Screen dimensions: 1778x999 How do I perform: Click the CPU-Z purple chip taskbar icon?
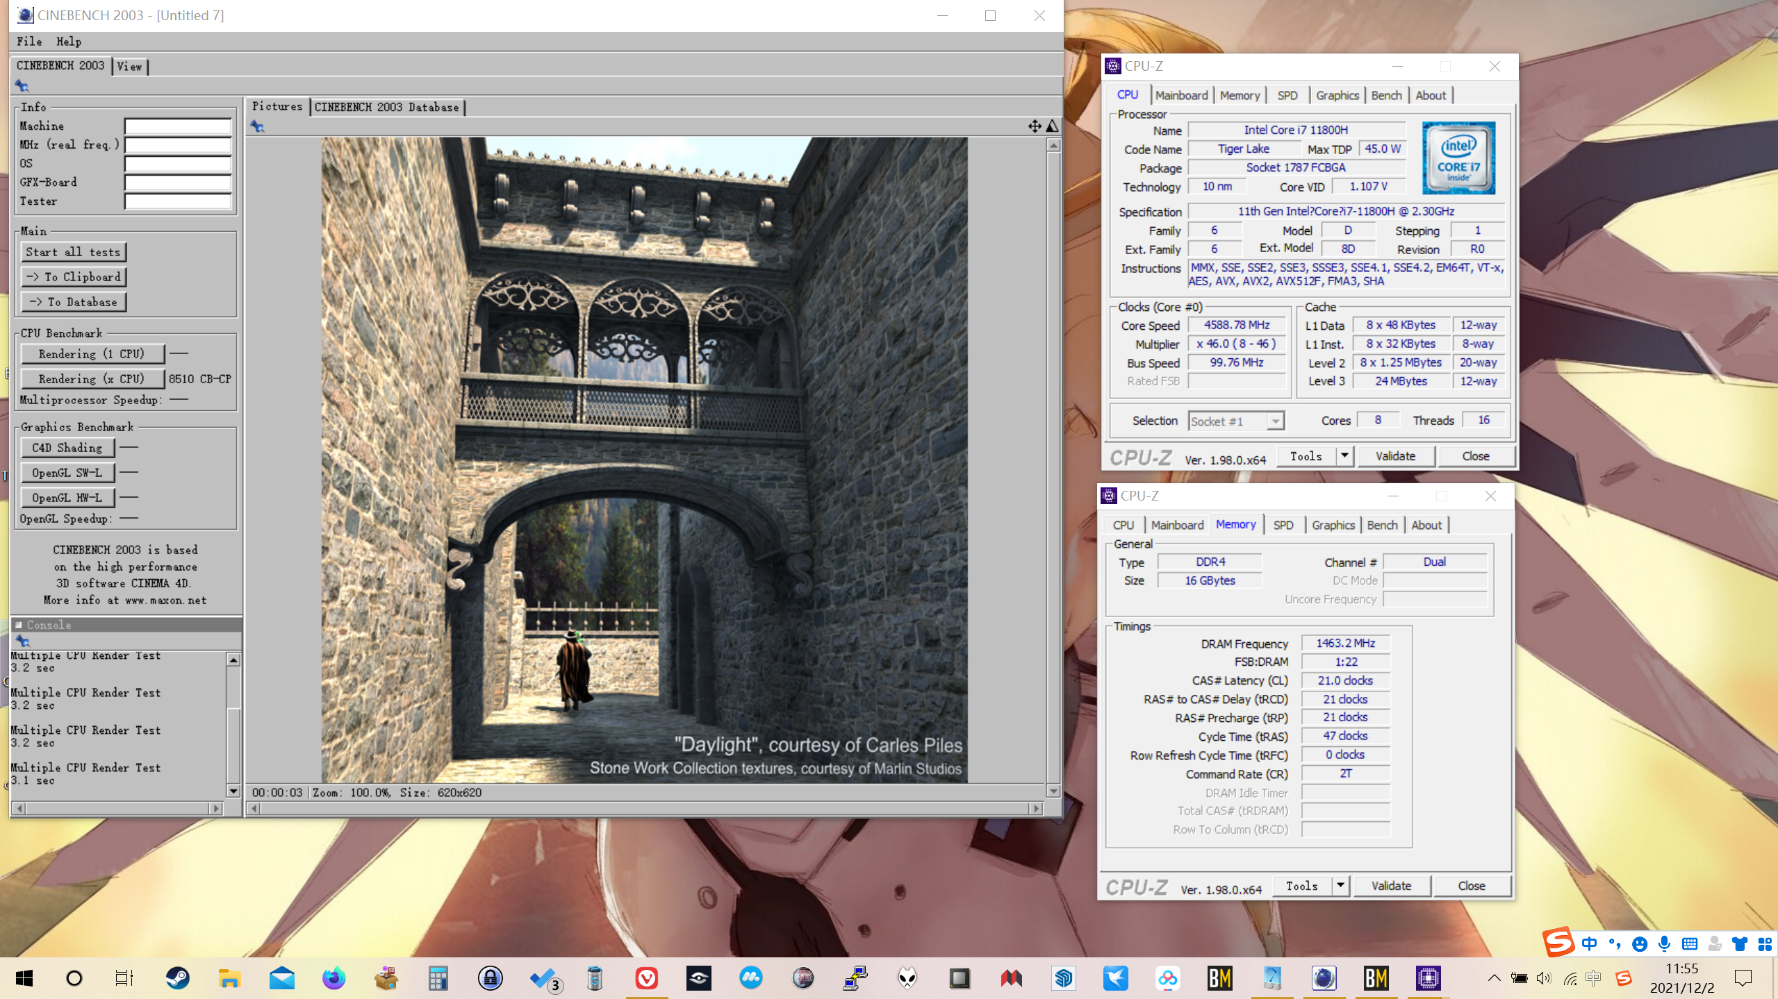[x=1428, y=978]
